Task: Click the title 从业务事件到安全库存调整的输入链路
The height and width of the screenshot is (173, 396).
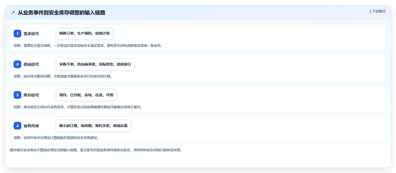Action: click(62, 13)
